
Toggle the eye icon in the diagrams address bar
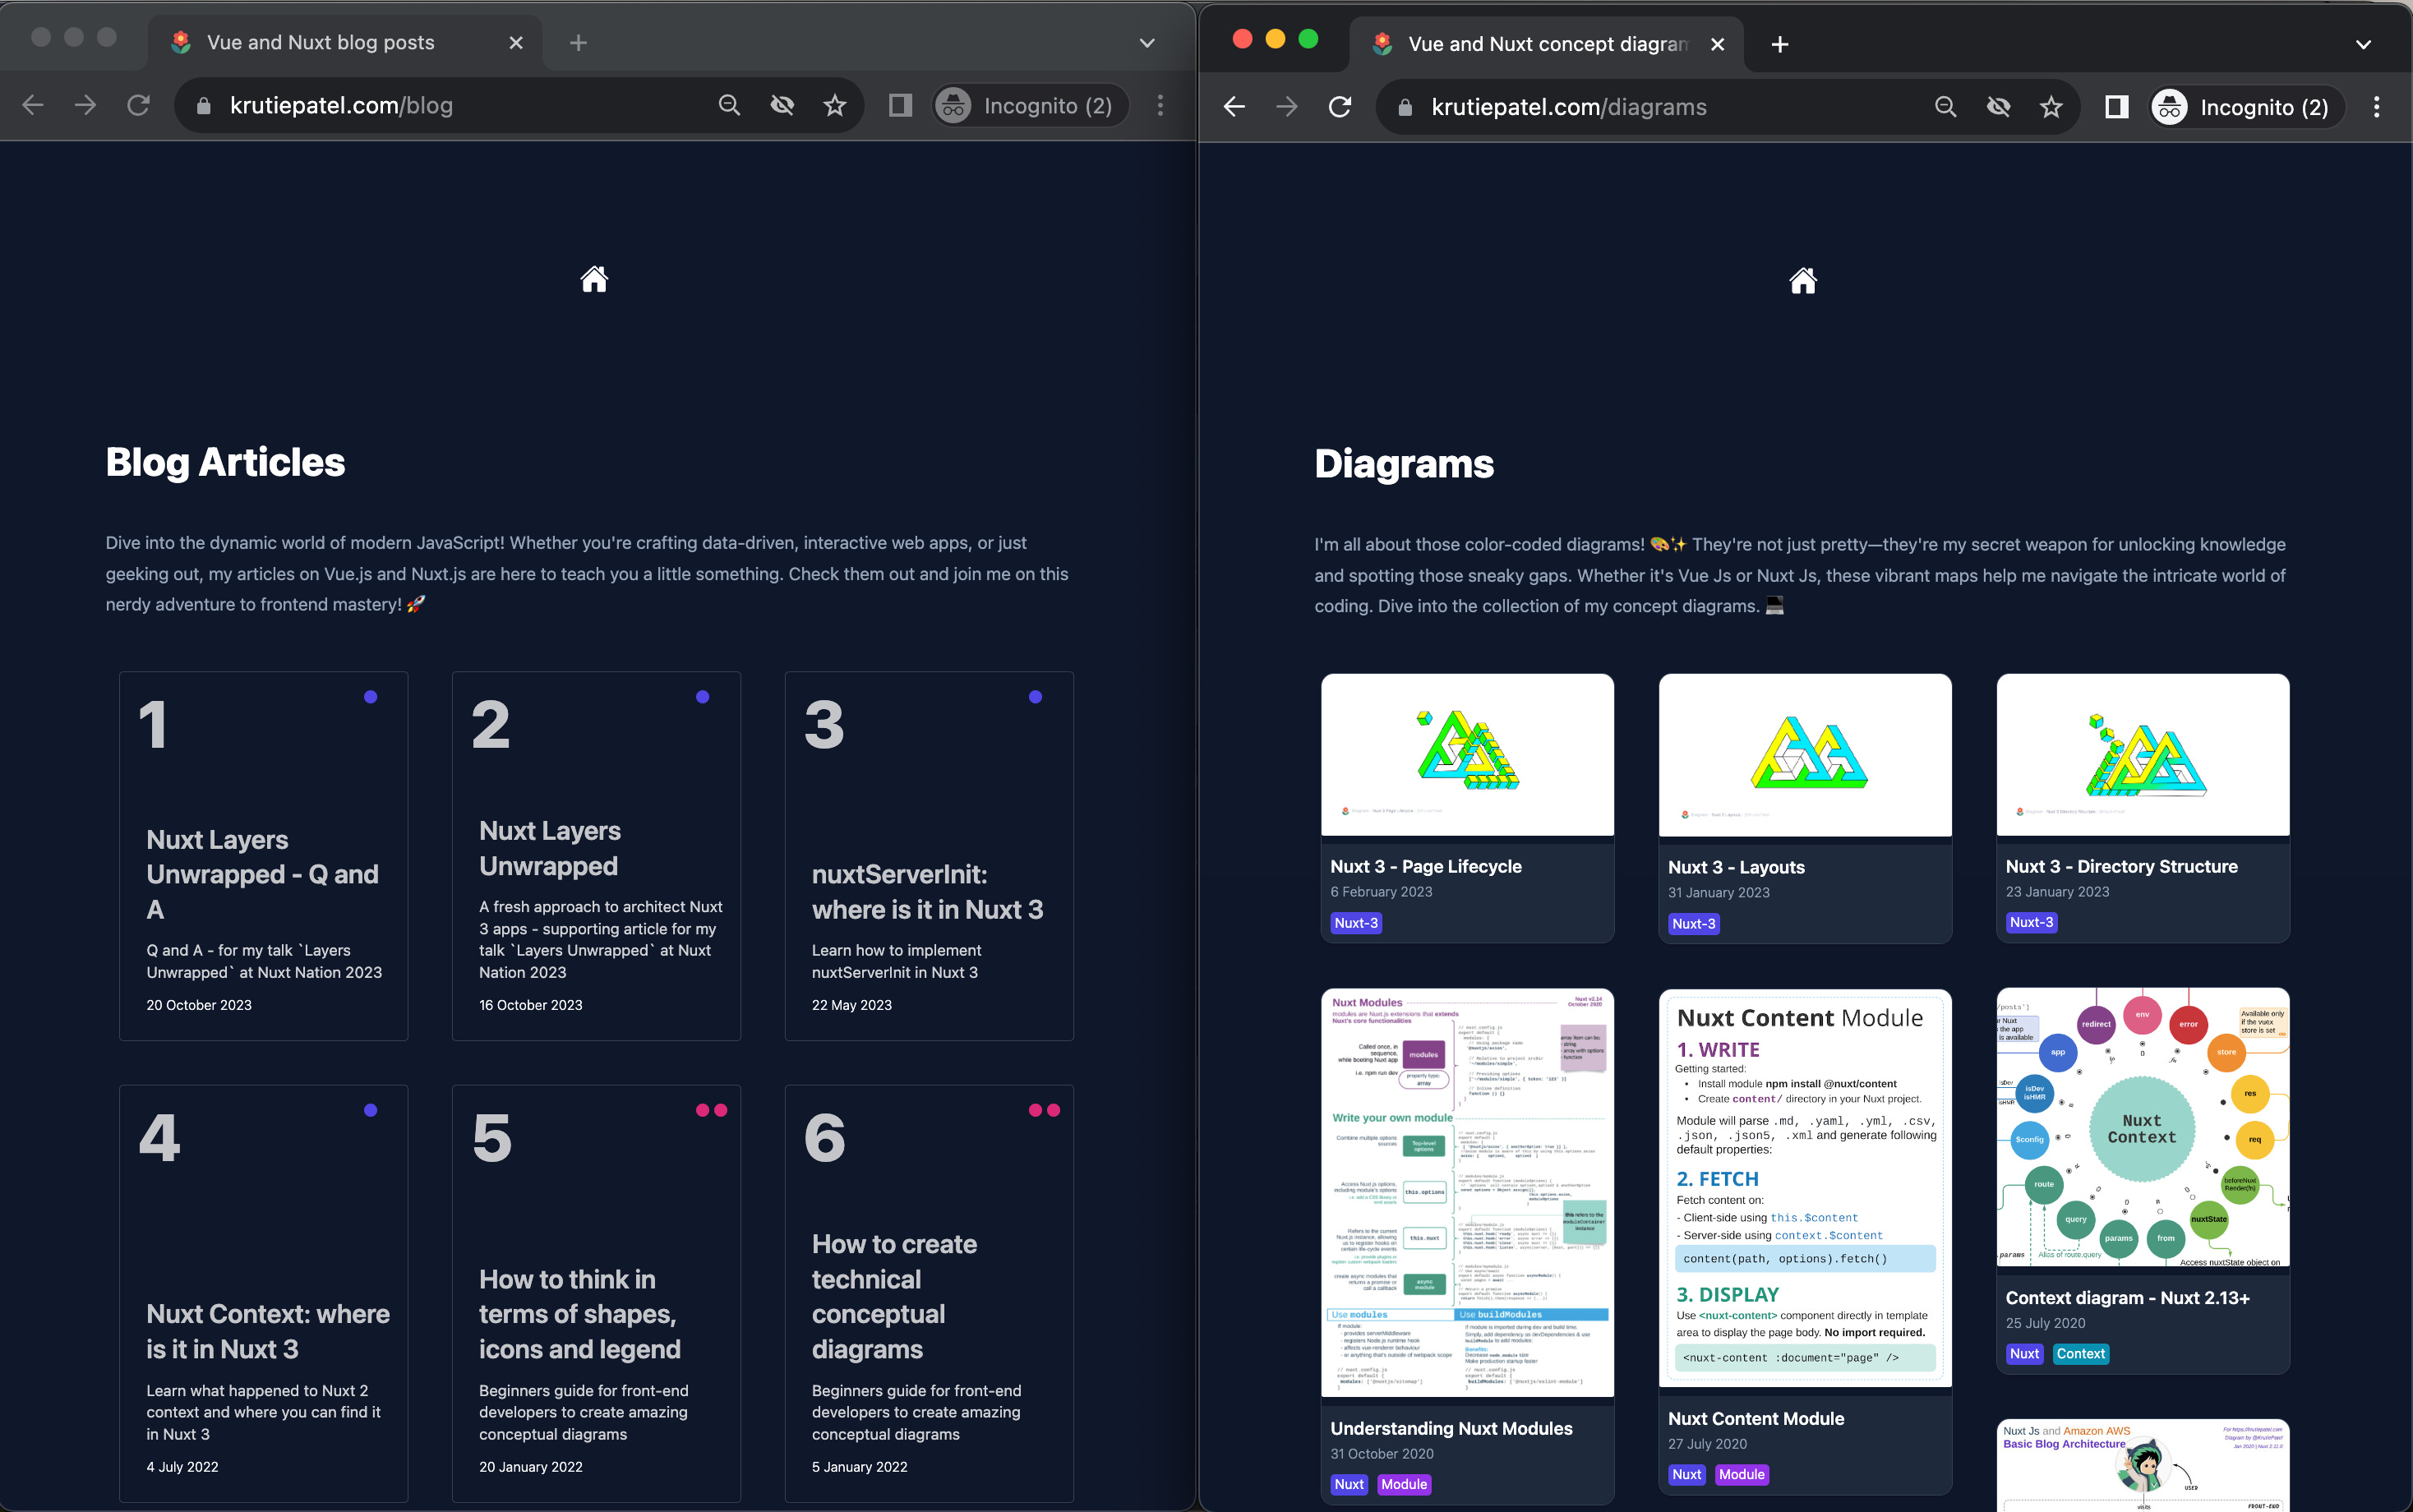(1998, 107)
